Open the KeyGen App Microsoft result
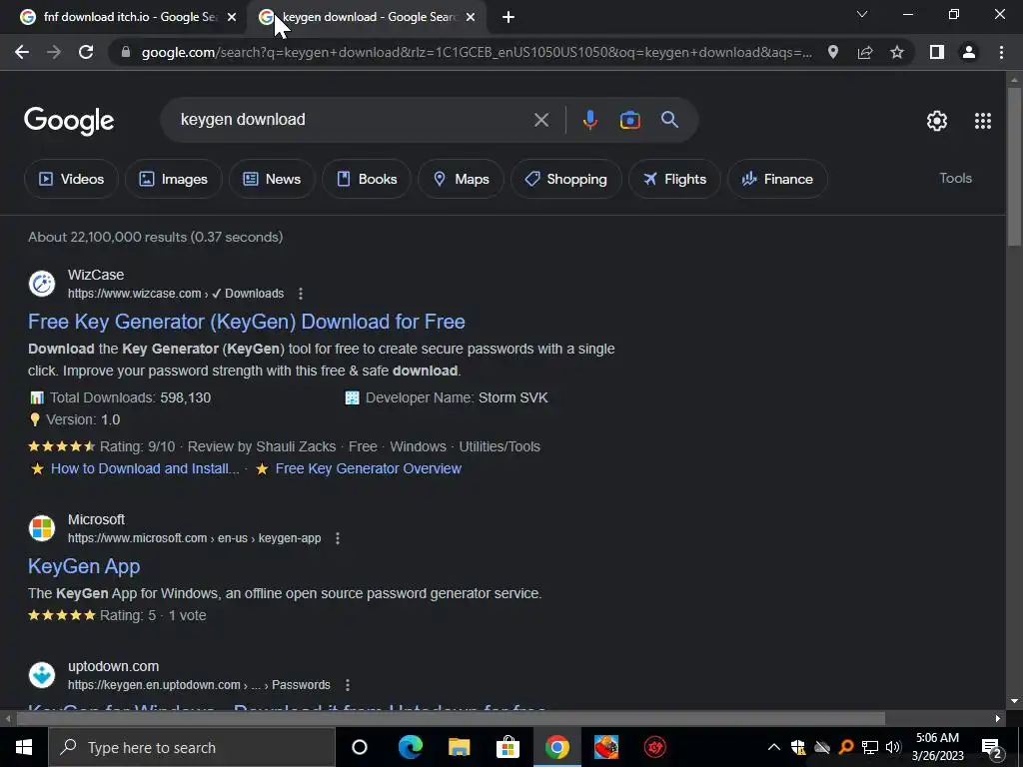Screen dimensions: 1023x767 (84, 566)
